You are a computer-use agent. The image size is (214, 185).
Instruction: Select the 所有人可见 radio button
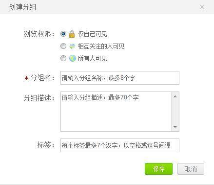pyautogui.click(x=63, y=58)
